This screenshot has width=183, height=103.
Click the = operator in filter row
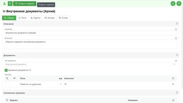pyautogui.click(x=60, y=84)
